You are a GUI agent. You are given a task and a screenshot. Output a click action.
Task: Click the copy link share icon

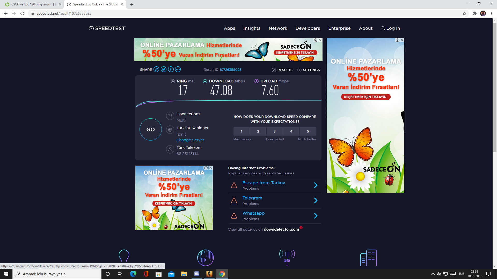(x=156, y=69)
